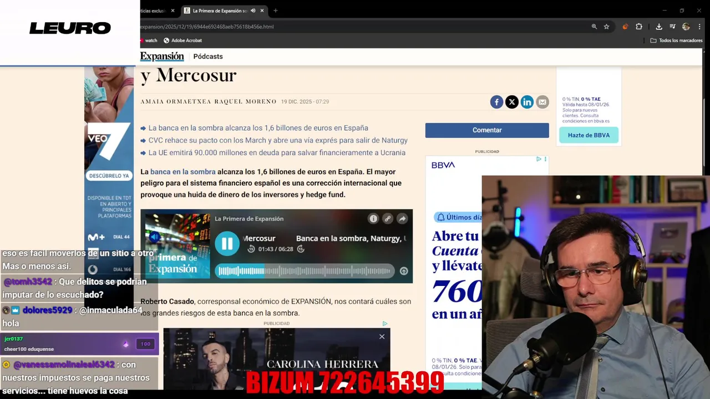Click AdChoices icon on BBVA ad
This screenshot has width=710, height=399.
click(x=539, y=159)
